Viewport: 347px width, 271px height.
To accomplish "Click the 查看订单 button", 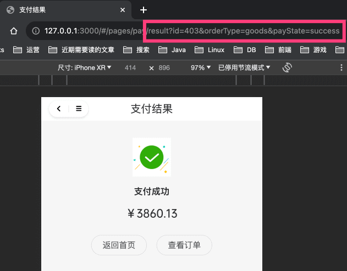I will [184, 245].
